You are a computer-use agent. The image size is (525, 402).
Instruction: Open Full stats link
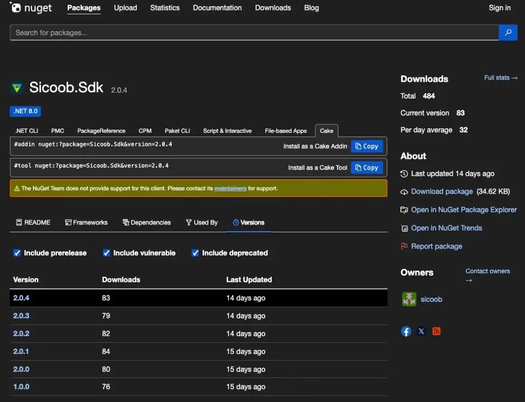click(x=501, y=78)
